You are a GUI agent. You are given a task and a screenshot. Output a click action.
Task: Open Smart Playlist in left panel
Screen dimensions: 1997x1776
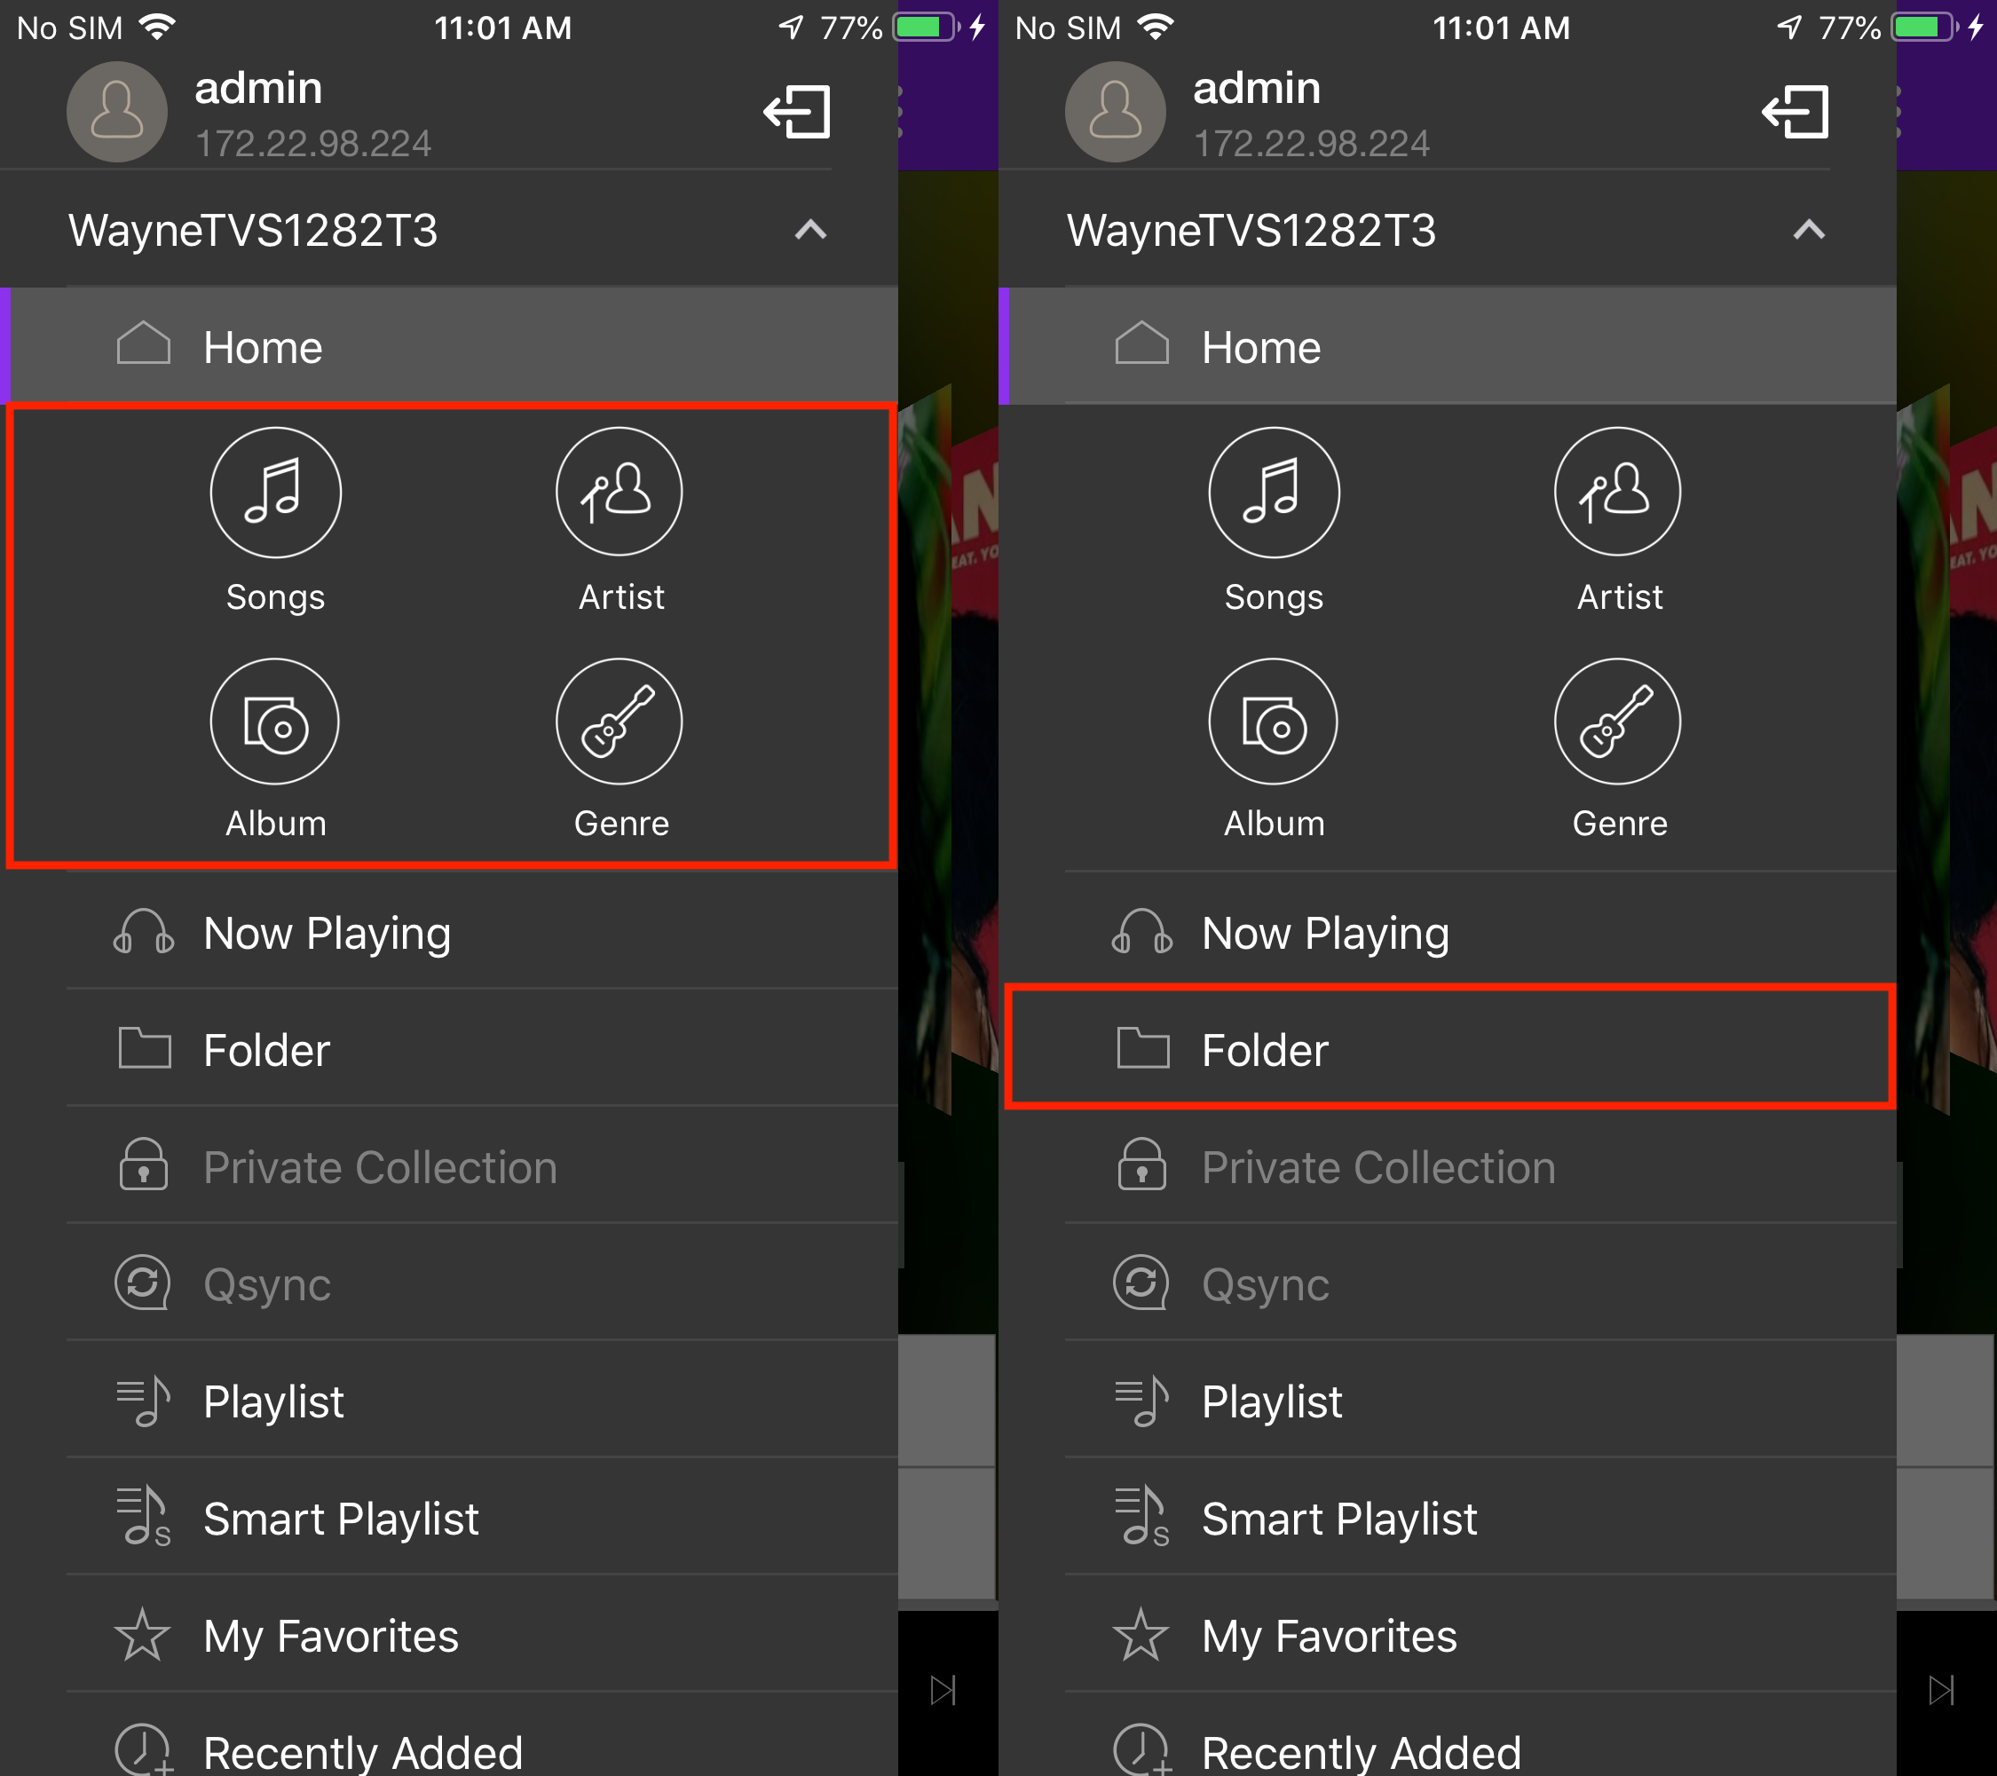482,1517
